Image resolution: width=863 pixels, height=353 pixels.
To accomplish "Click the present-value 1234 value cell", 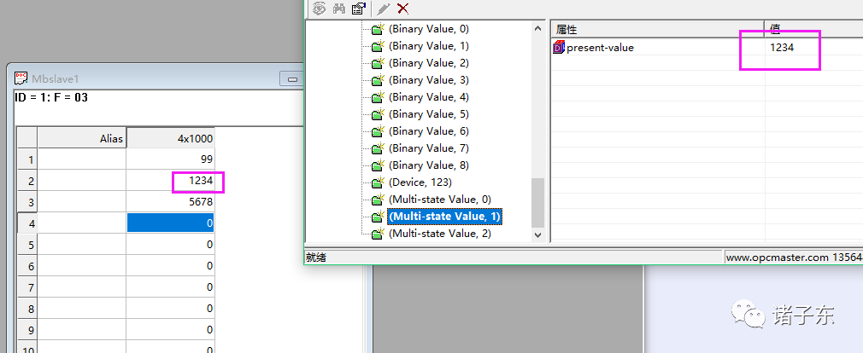I will pyautogui.click(x=782, y=48).
